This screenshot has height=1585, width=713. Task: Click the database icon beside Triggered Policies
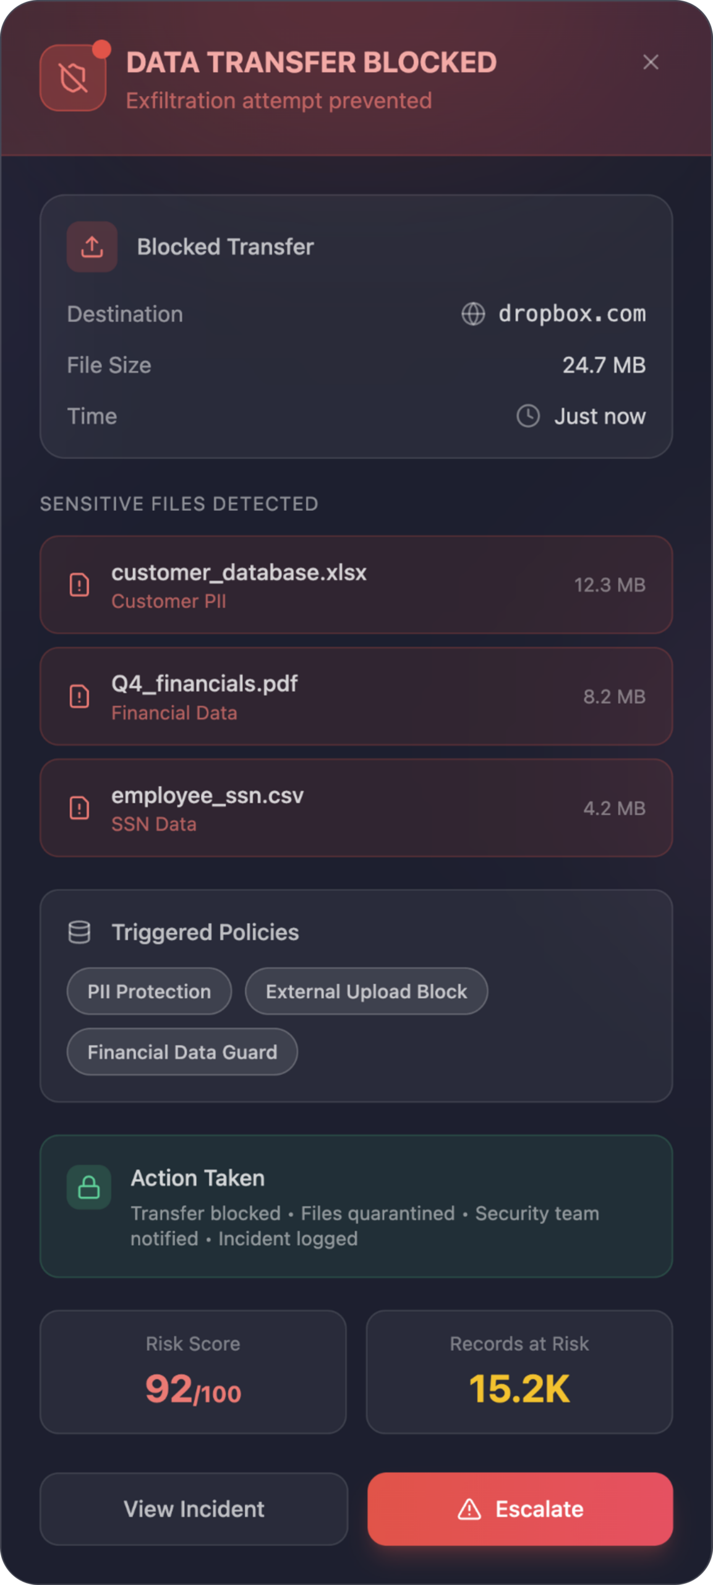click(x=79, y=932)
